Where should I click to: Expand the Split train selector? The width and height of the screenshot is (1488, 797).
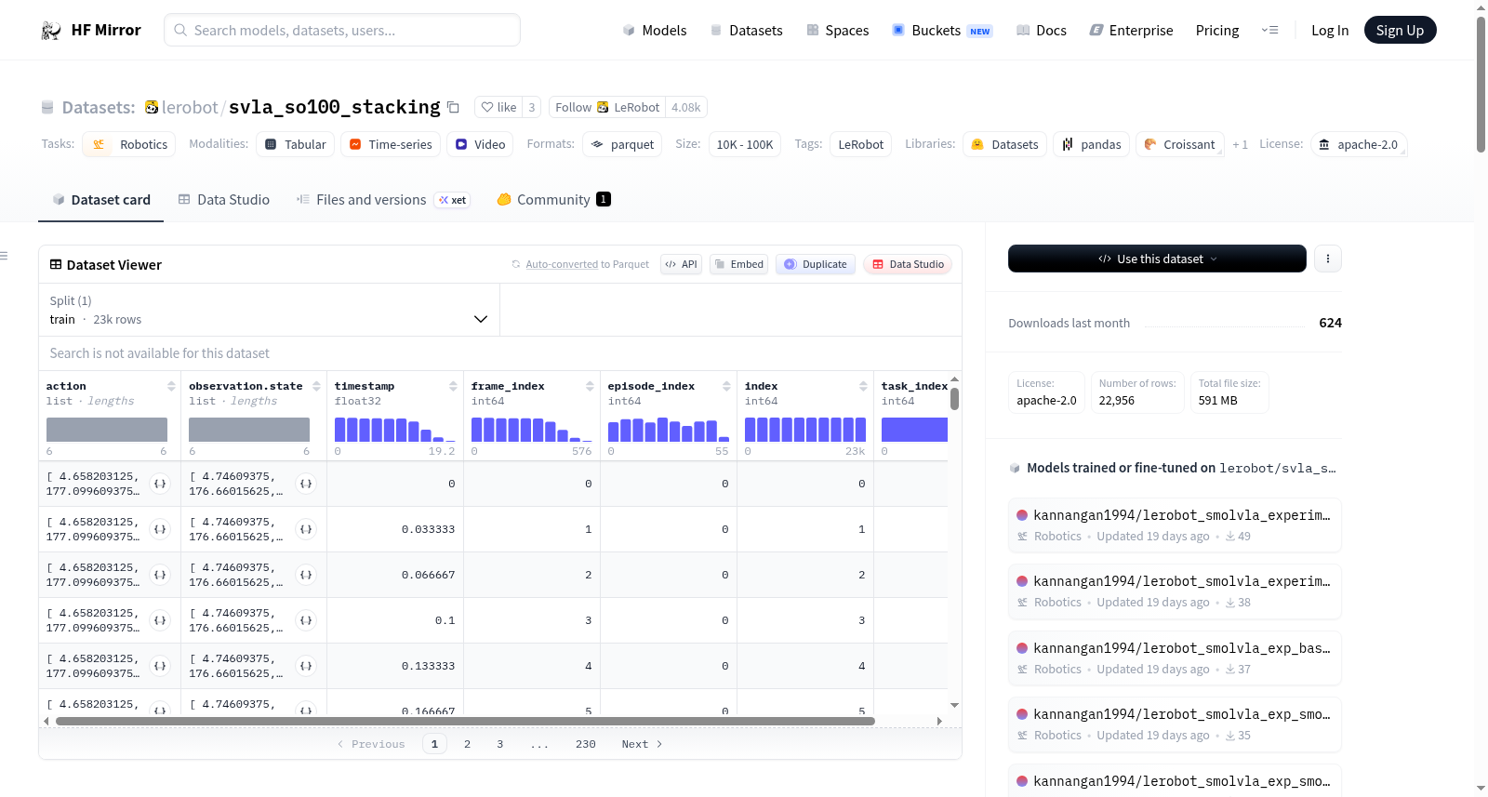coord(269,310)
